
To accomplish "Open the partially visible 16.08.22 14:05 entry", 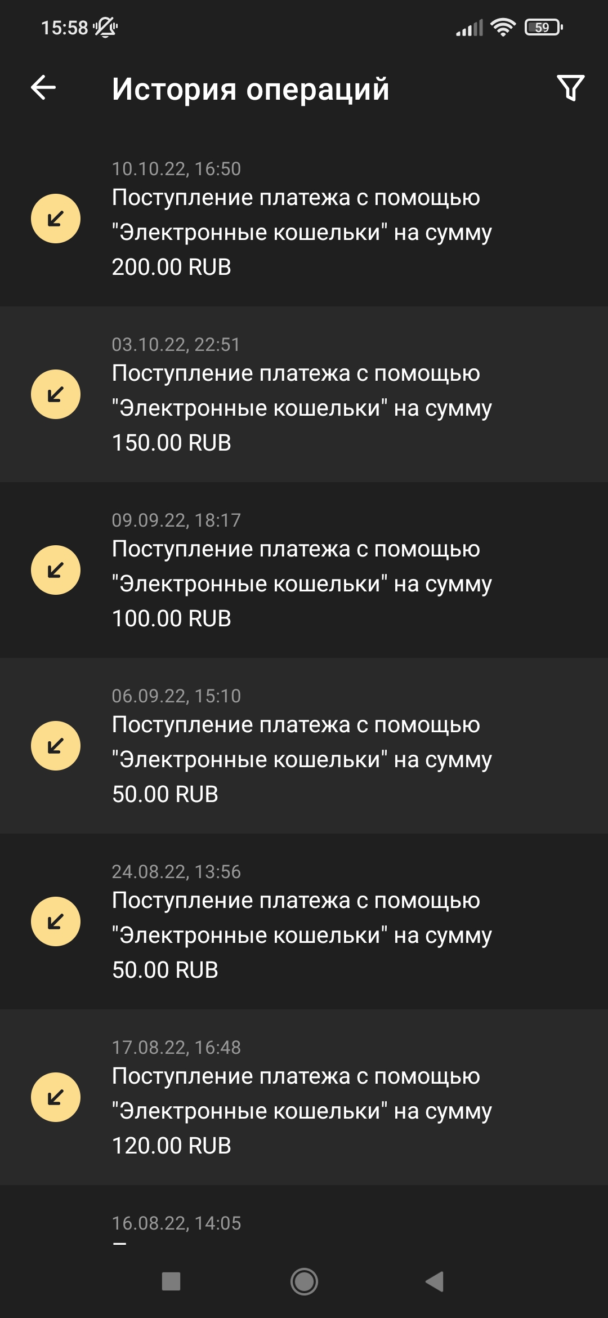I will [x=176, y=1223].
